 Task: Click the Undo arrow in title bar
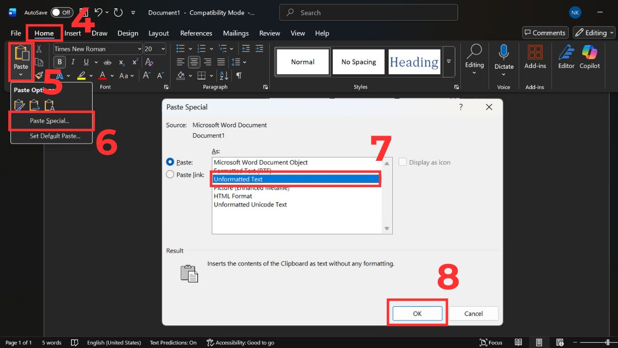98,12
